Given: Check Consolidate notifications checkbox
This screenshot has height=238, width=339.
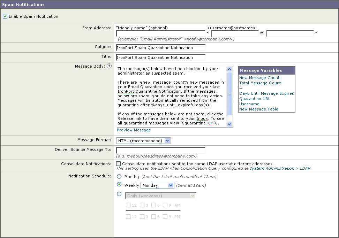Looking at the screenshot, I should tap(119, 164).
